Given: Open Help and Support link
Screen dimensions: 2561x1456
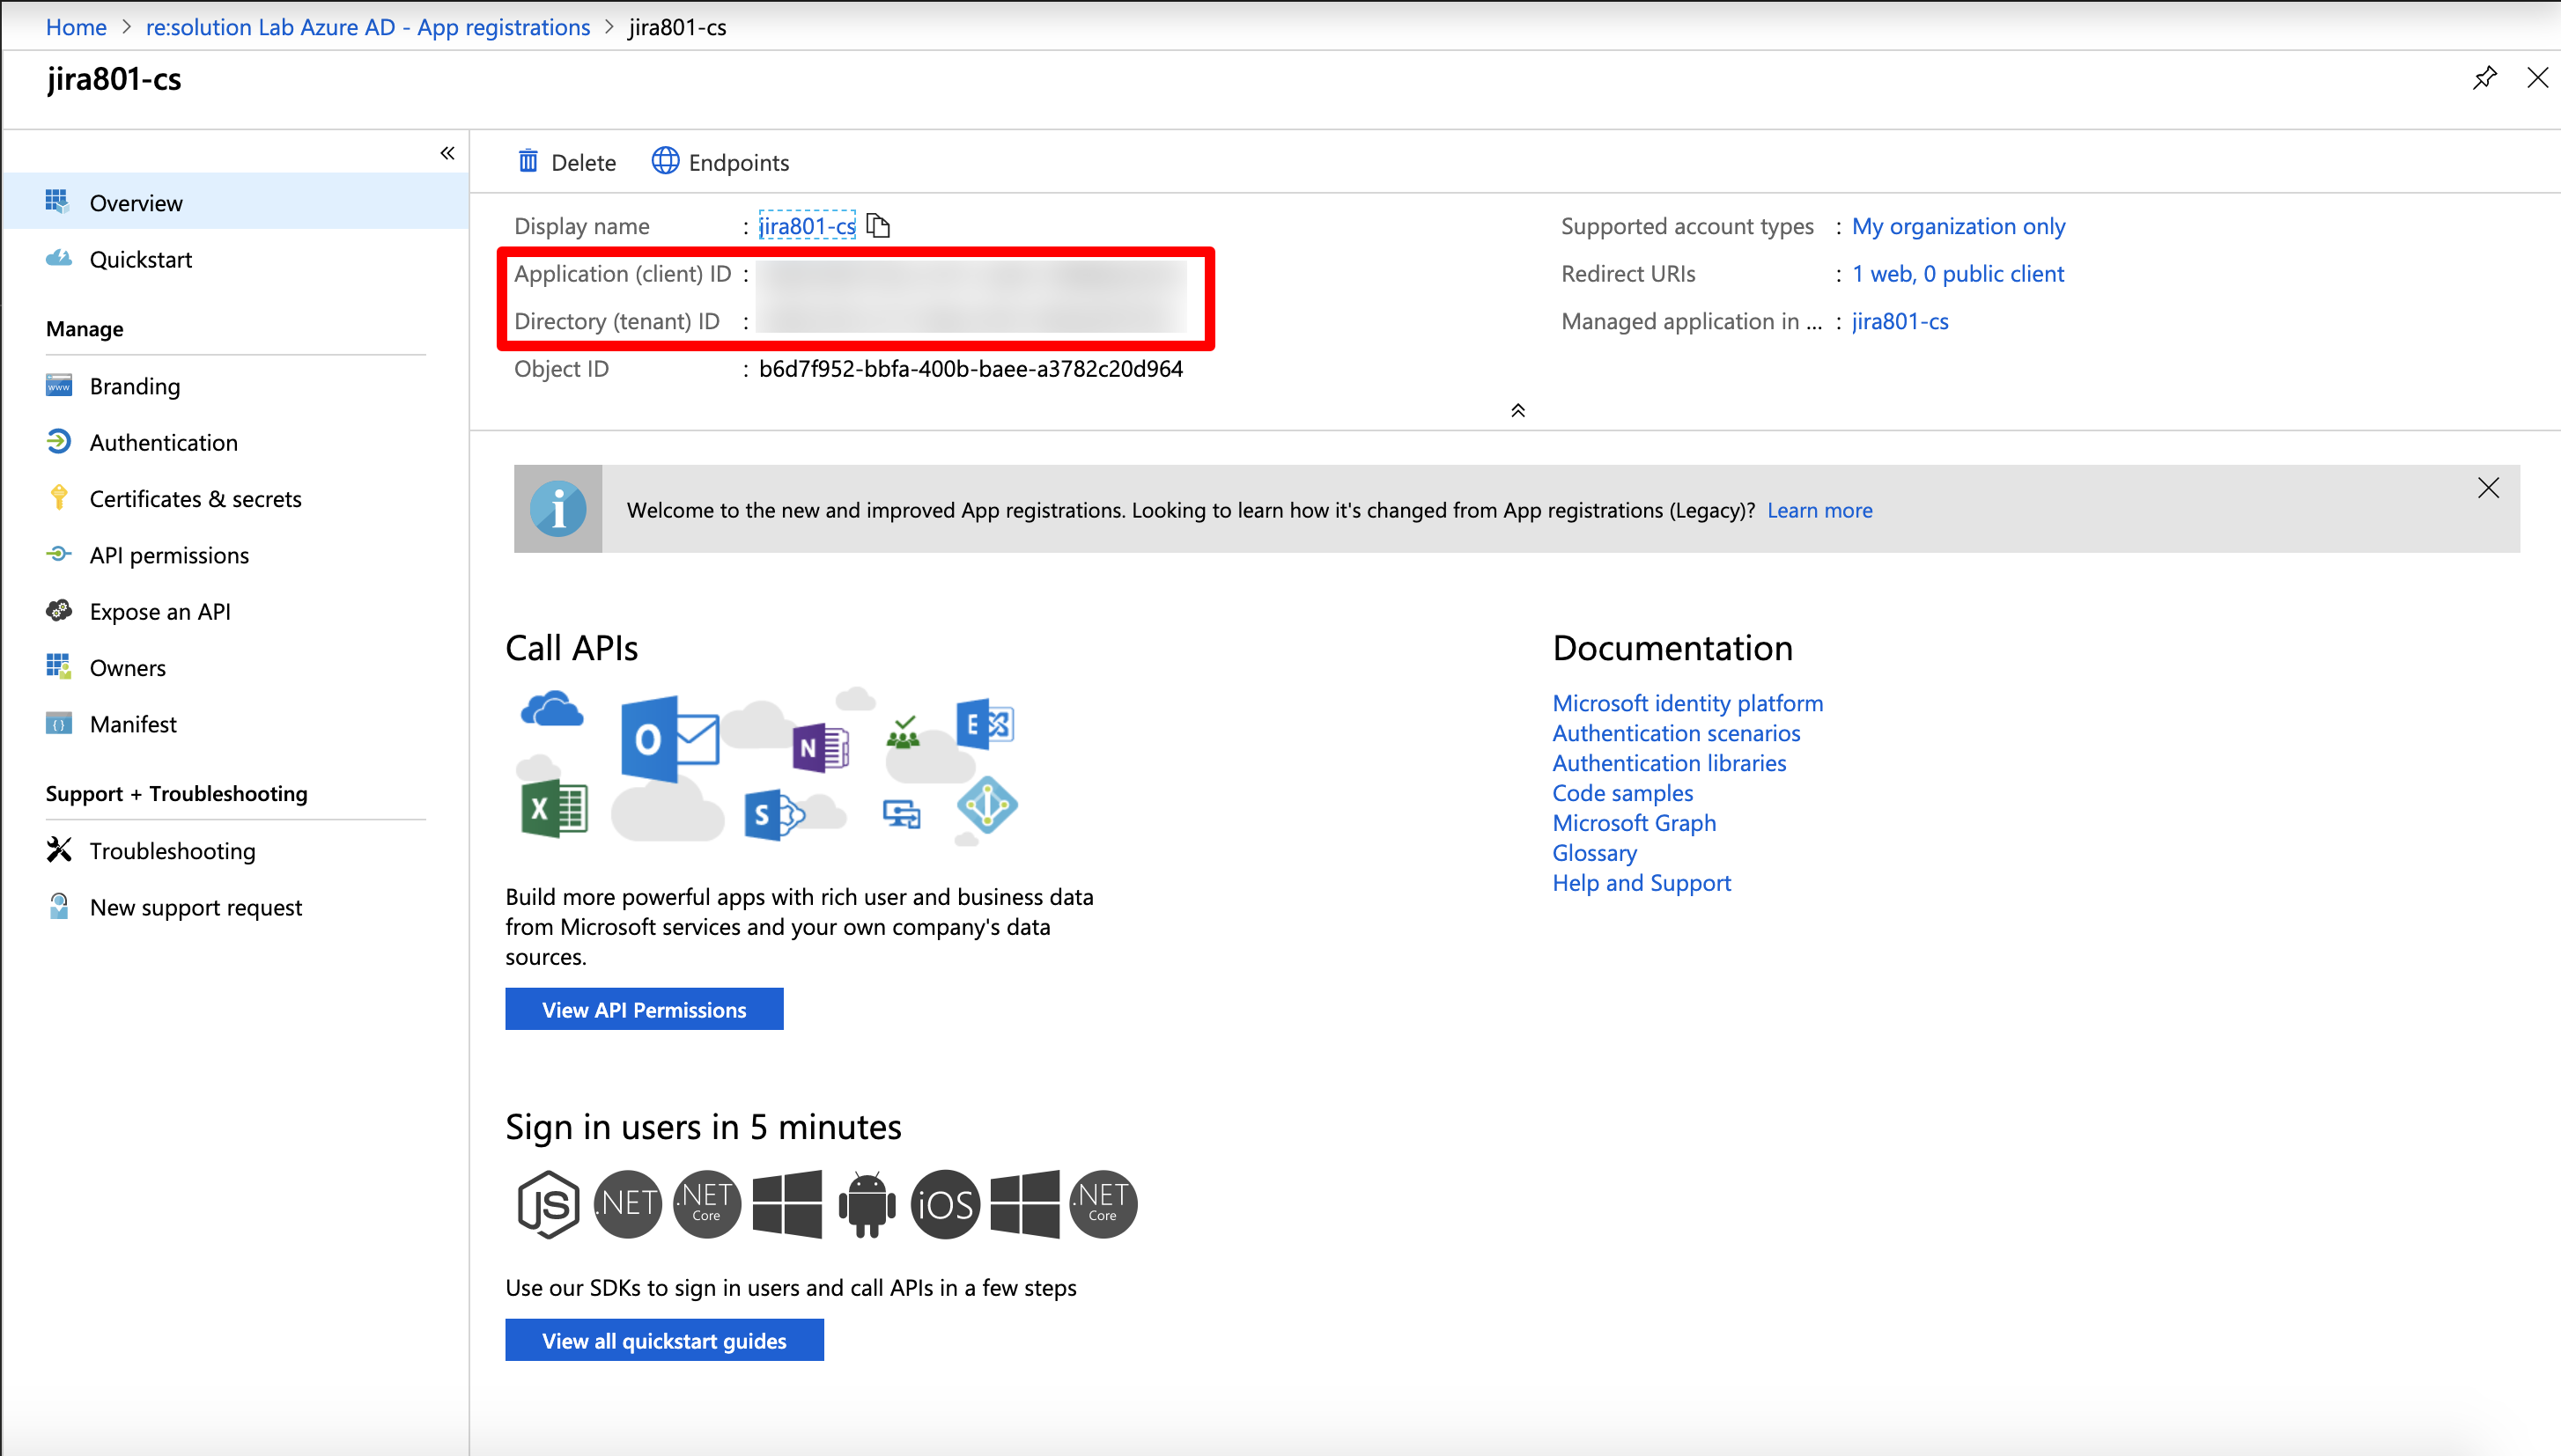Looking at the screenshot, I should point(1642,883).
